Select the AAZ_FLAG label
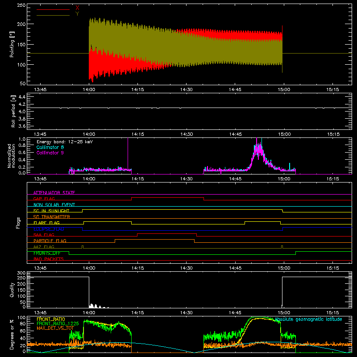357x357 pixels. [44, 247]
